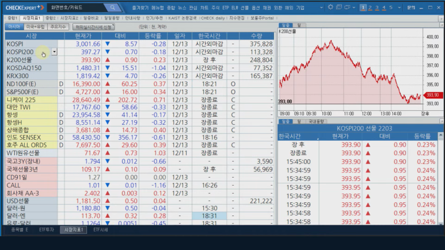Open dropdown arrow after screen number 5
Image resolution: width=445 pixels, height=250 pixels.
pyautogui.click(x=399, y=7)
